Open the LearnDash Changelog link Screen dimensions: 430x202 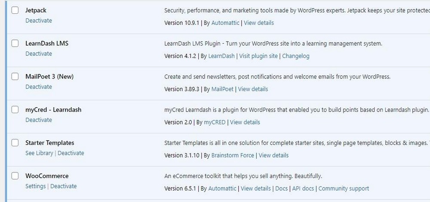click(x=296, y=56)
